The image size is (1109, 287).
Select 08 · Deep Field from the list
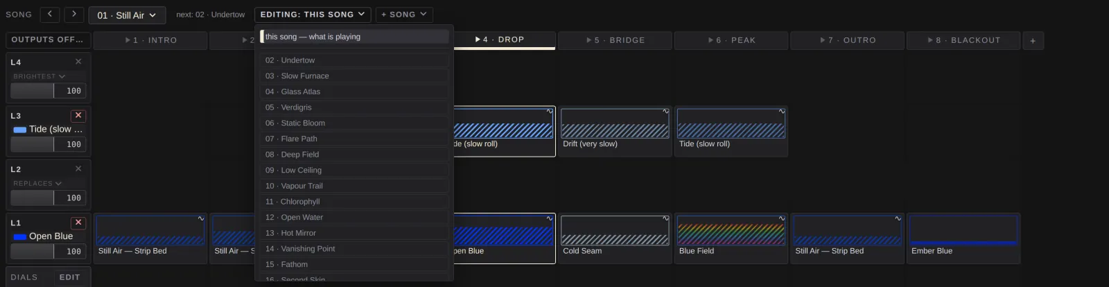click(354, 155)
